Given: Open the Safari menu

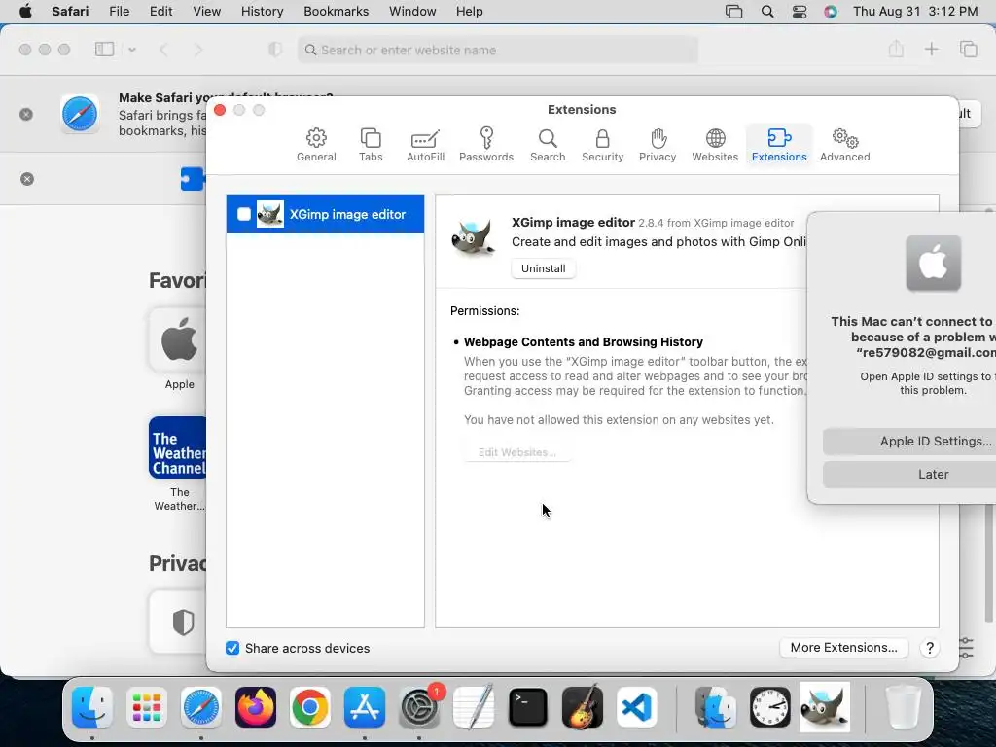Looking at the screenshot, I should coord(70,12).
